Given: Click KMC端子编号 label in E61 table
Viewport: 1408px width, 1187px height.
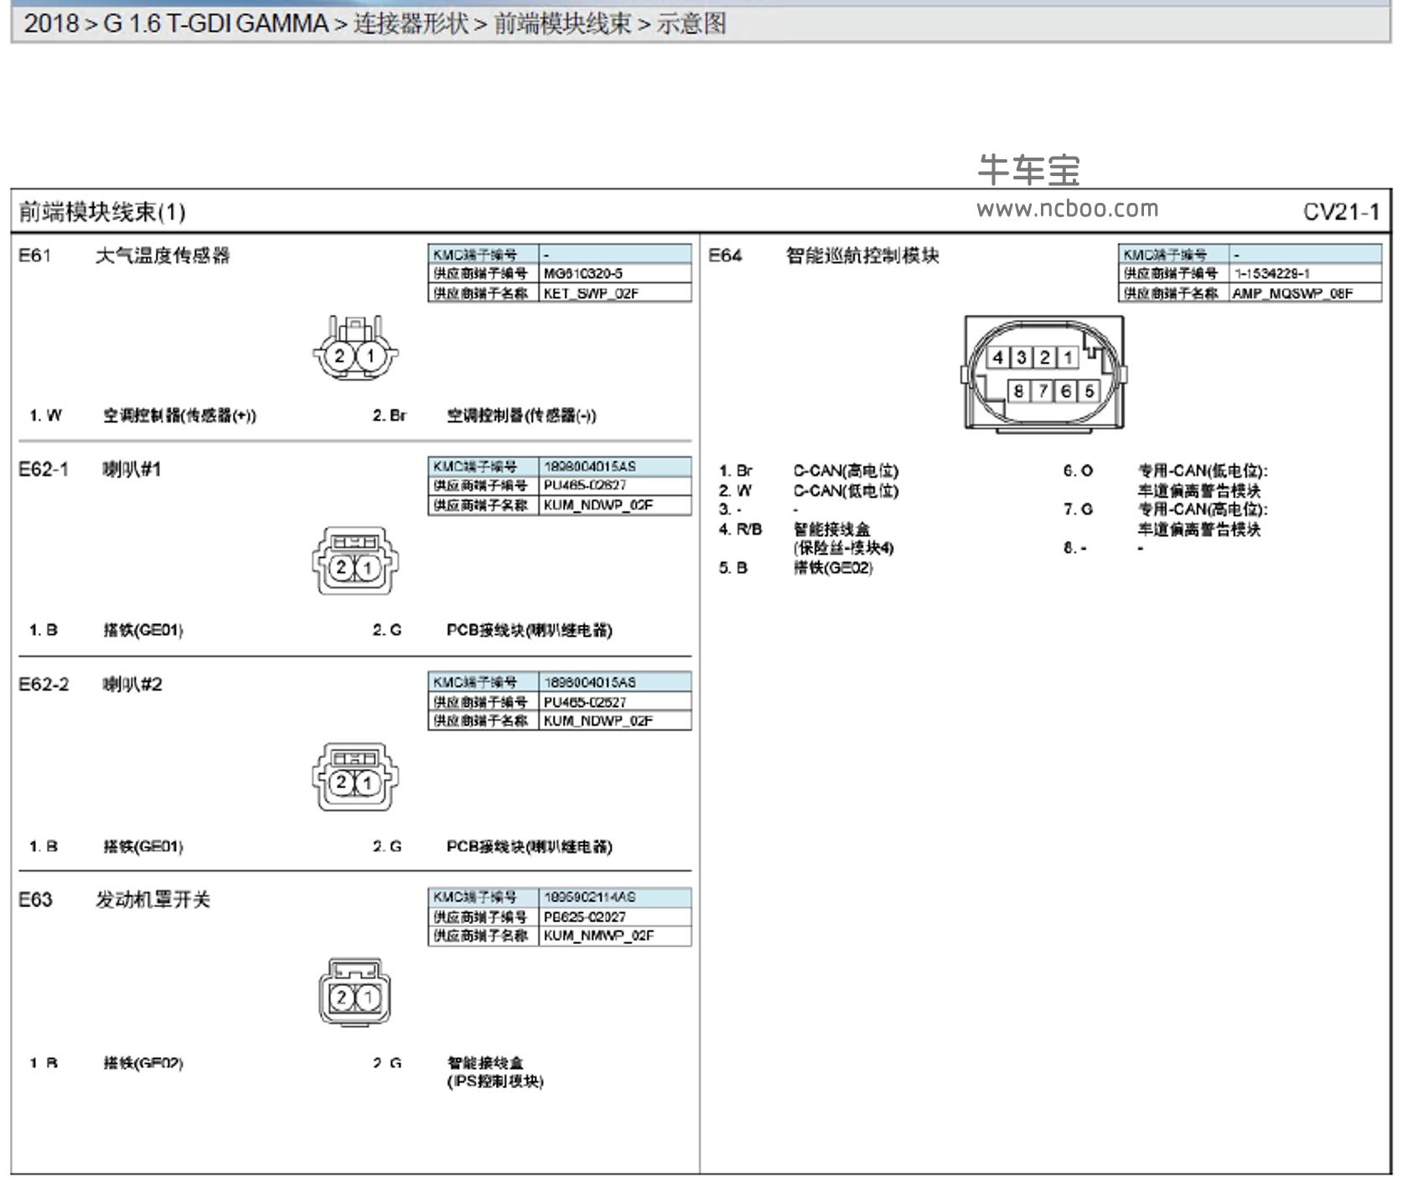Looking at the screenshot, I should pyautogui.click(x=483, y=254).
